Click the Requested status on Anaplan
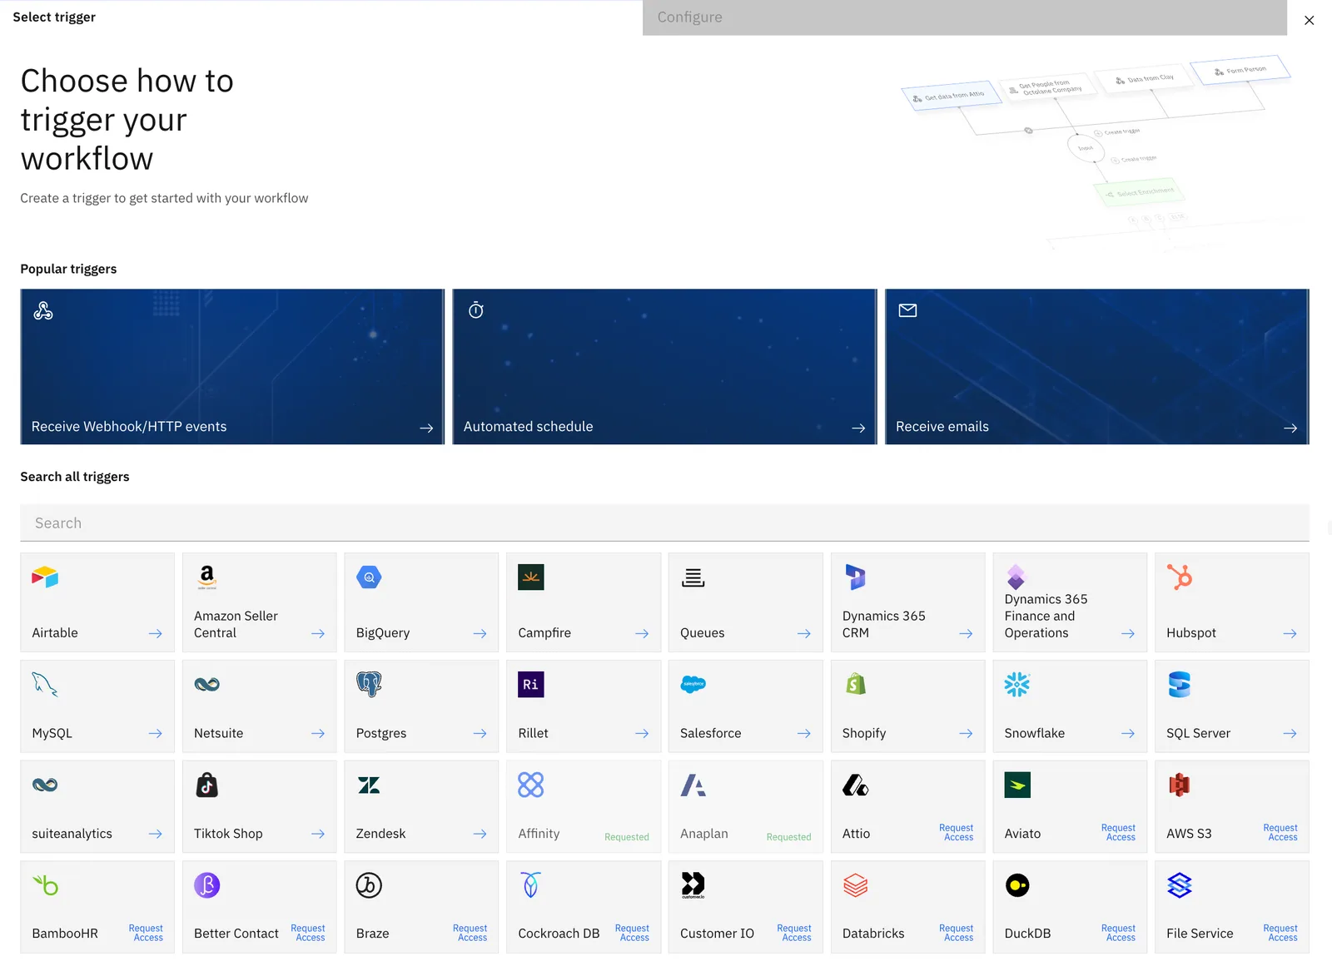The image size is (1332, 961). [788, 837]
